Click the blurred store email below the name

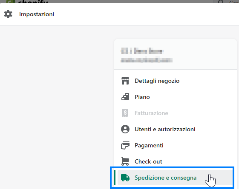(x=147, y=60)
